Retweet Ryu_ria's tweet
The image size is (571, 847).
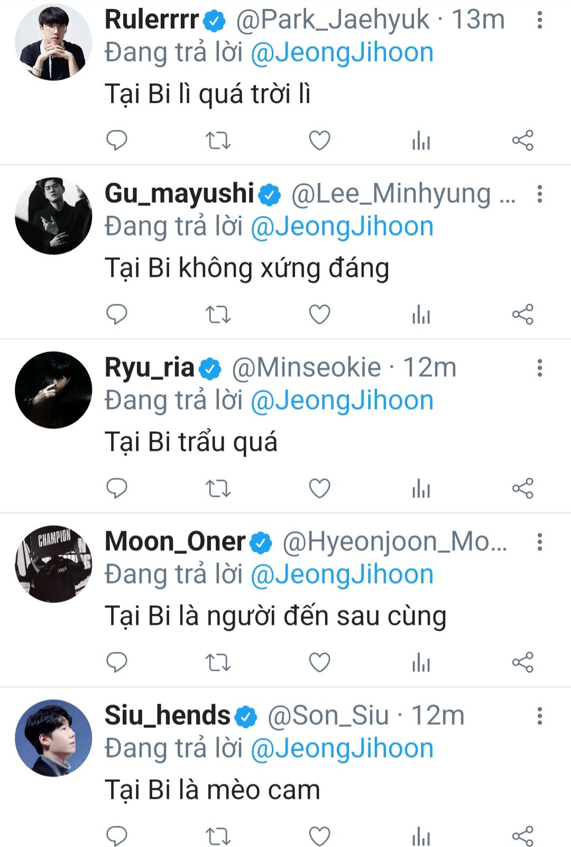(x=218, y=488)
